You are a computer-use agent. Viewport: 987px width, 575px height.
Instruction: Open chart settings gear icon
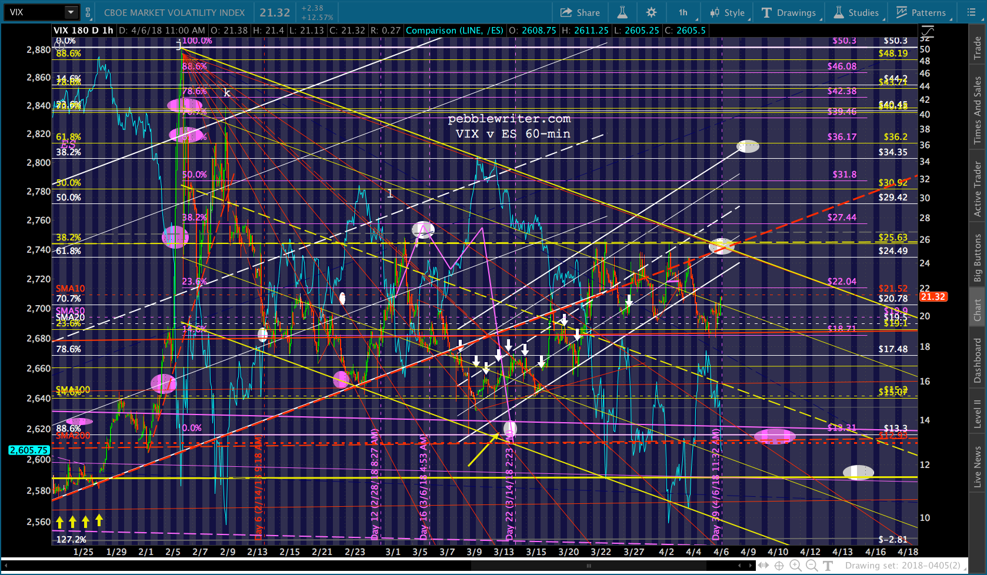[651, 12]
